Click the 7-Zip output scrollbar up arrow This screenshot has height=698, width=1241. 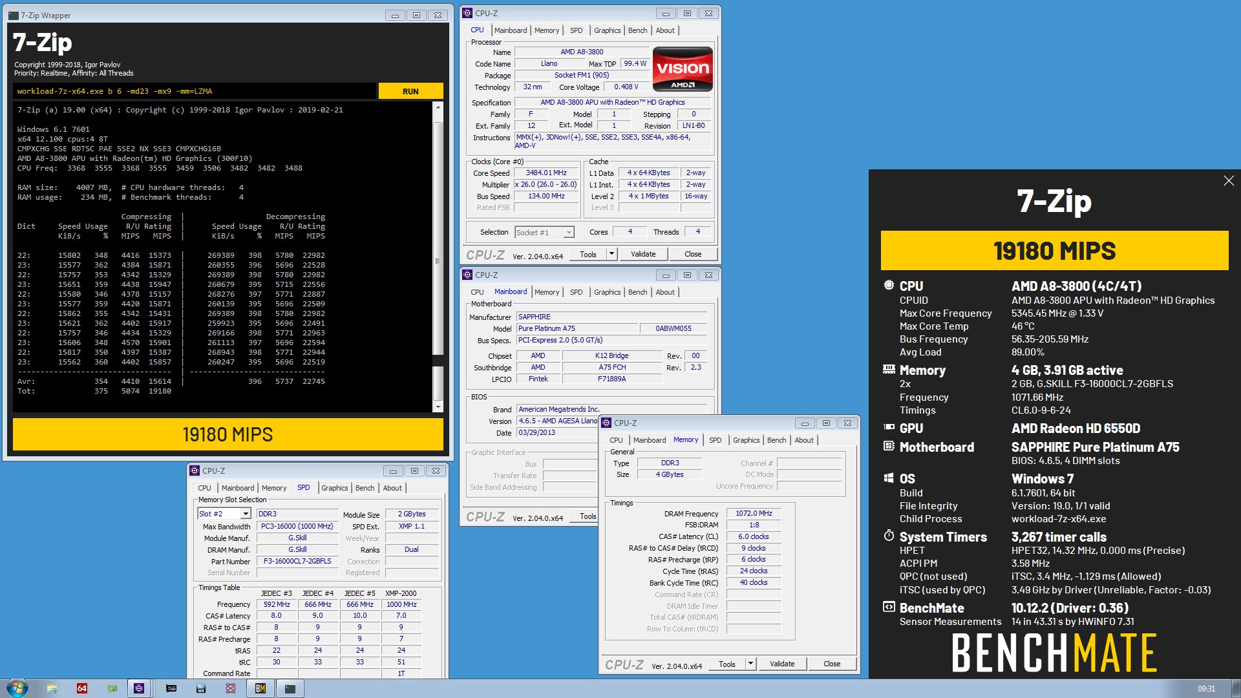pos(438,107)
